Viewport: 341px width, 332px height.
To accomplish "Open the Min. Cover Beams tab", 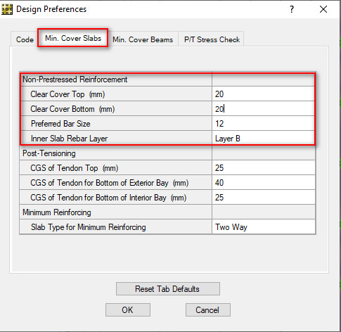I will pyautogui.click(x=143, y=39).
